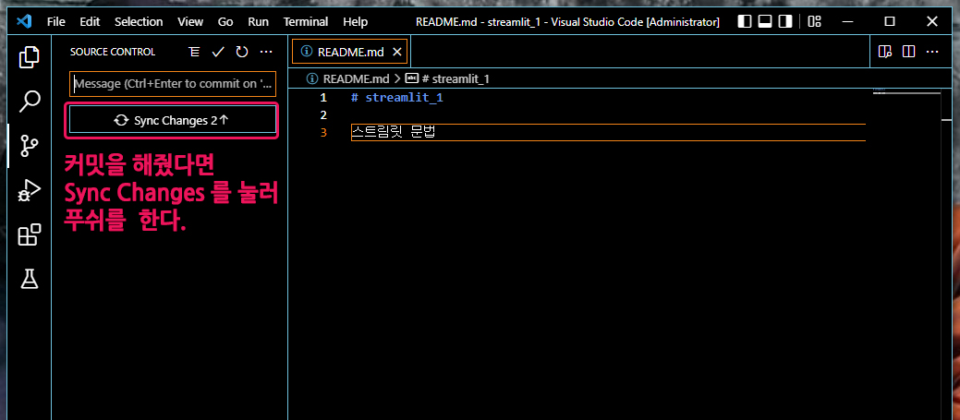The height and width of the screenshot is (420, 960).
Task: Minimize the VS Code window
Action: pos(848,21)
